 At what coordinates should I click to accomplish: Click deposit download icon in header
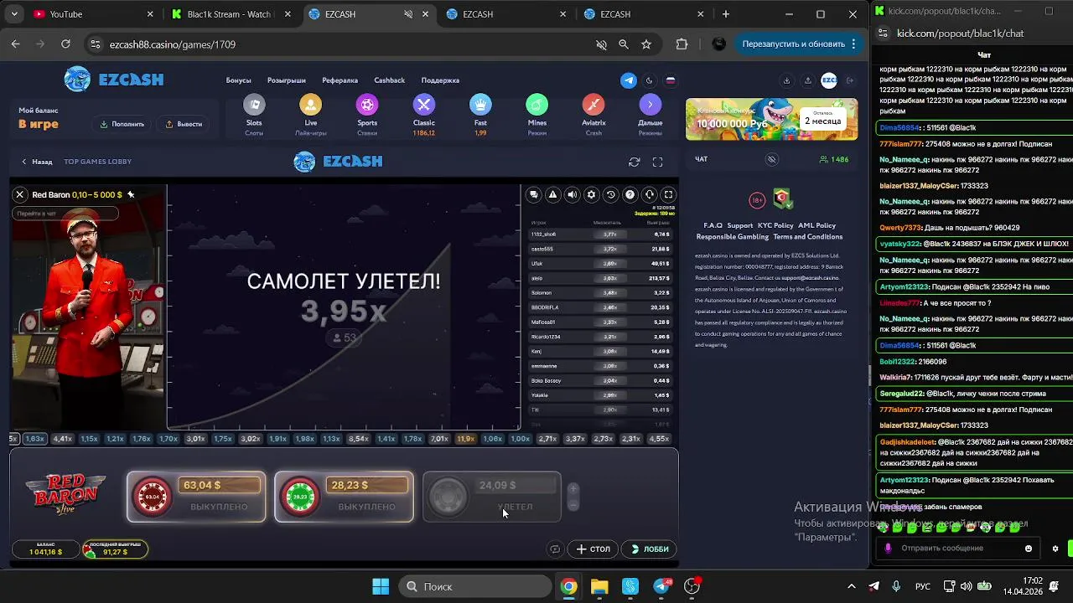point(786,80)
